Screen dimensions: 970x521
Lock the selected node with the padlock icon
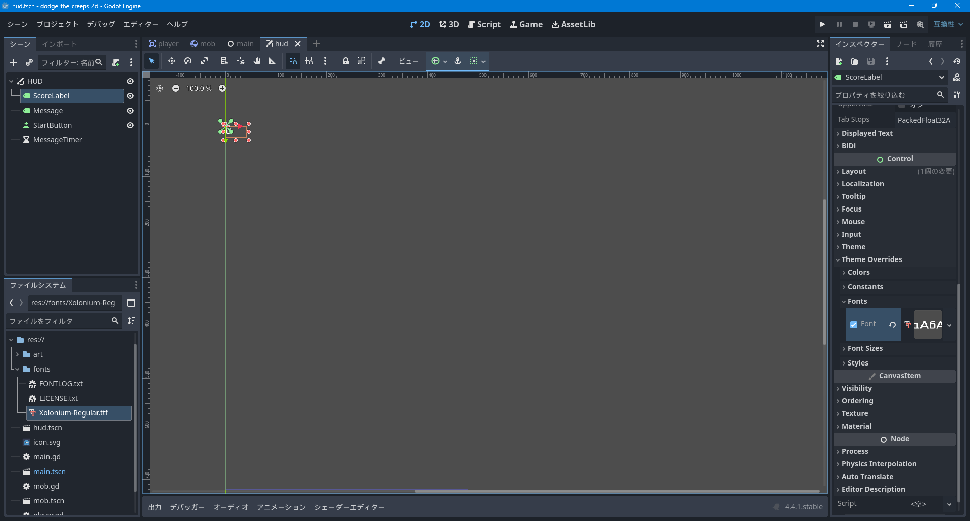[346, 61]
